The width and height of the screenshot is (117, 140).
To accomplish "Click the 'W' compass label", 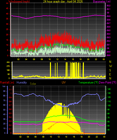I will tap(110, 66).
